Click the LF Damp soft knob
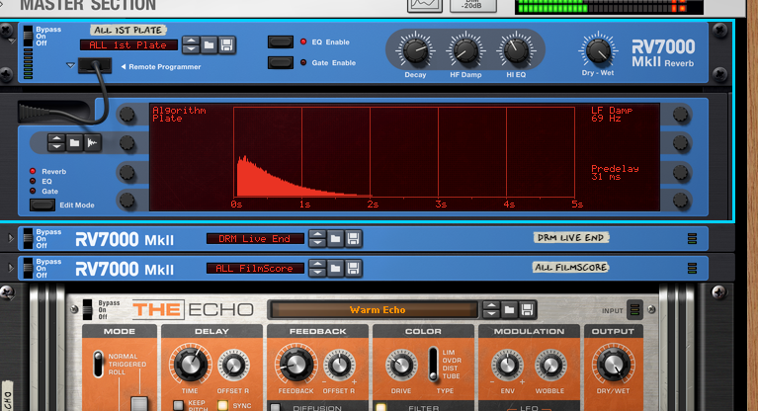 pyautogui.click(x=681, y=115)
